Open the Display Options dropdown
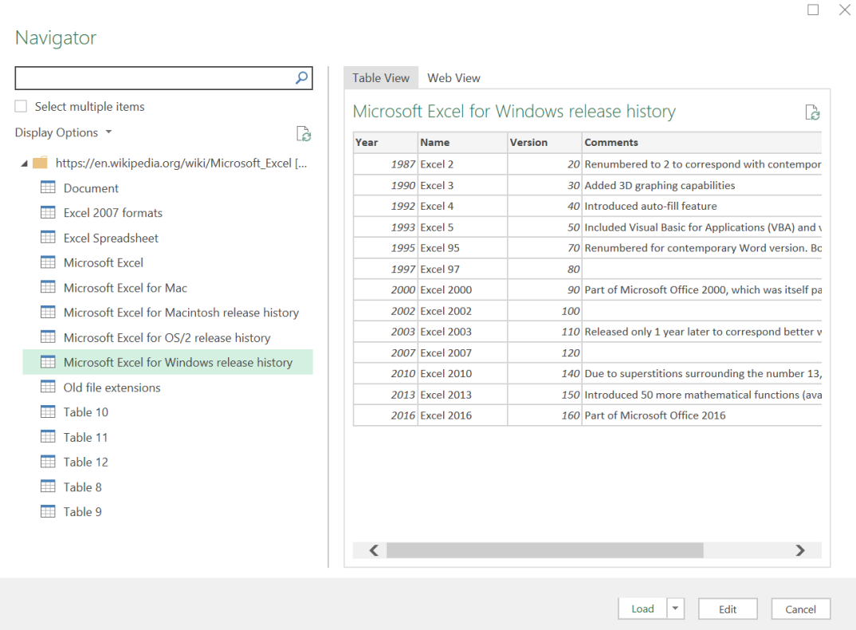Image resolution: width=856 pixels, height=630 pixels. pyautogui.click(x=63, y=132)
